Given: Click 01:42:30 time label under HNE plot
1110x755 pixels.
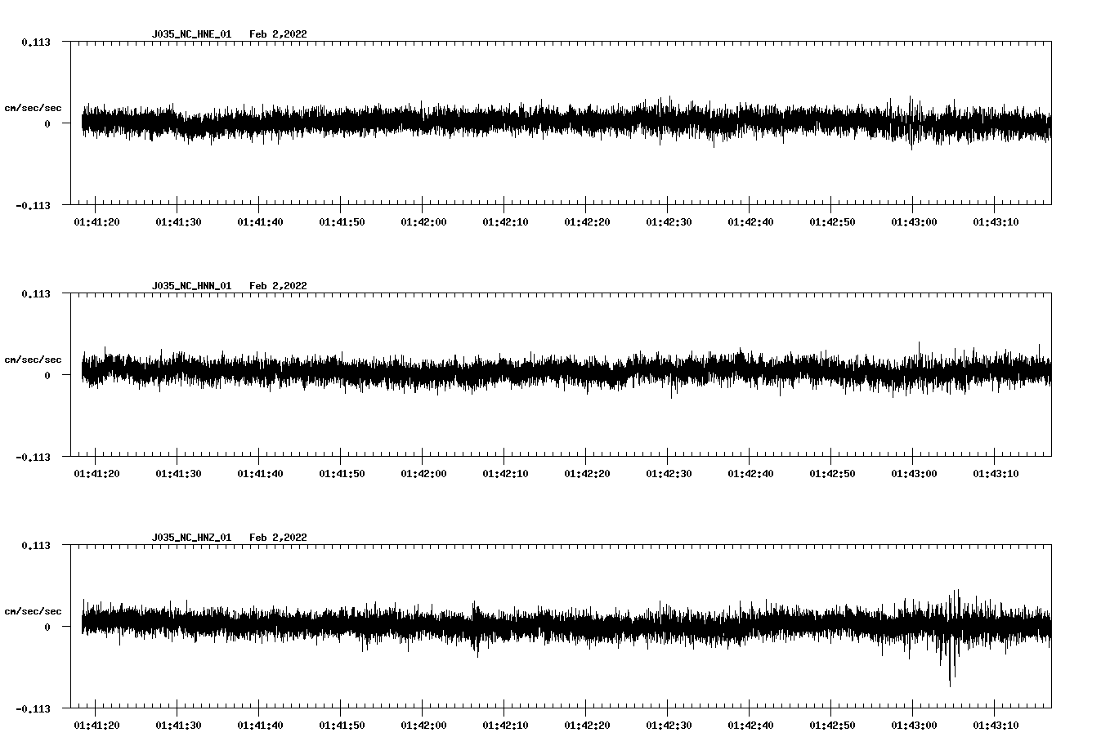Looking at the screenshot, I should 669,222.
